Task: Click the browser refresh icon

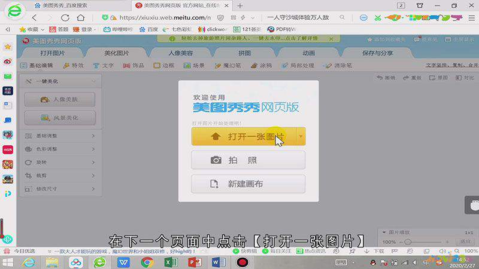Action: pyautogui.click(x=65, y=18)
